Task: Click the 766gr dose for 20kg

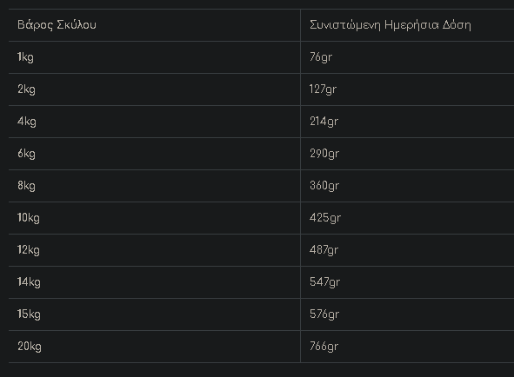Action: 324,347
